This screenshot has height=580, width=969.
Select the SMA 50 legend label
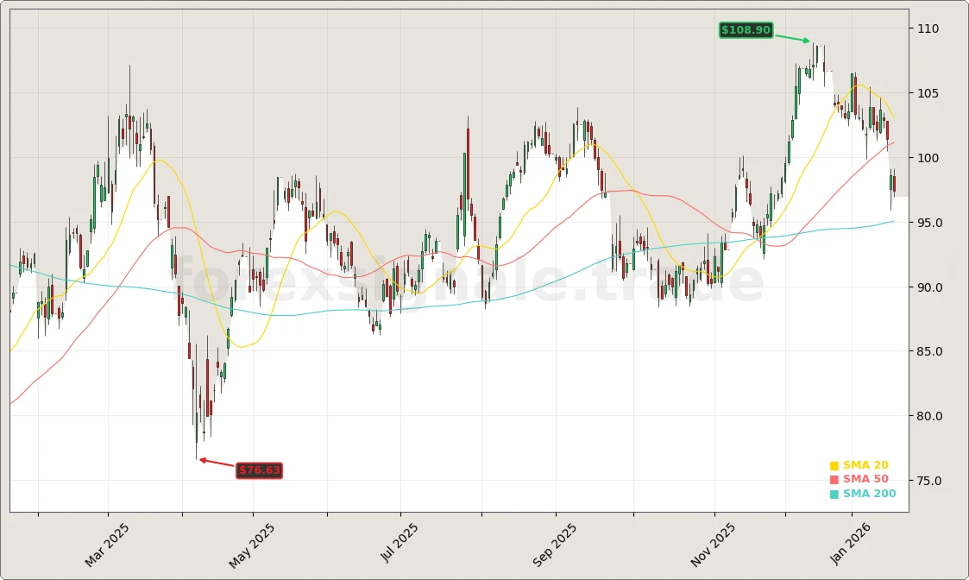click(x=865, y=480)
